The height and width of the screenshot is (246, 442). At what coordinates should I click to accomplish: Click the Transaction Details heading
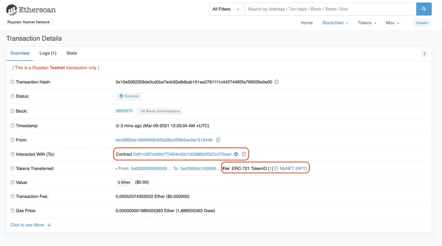point(34,39)
